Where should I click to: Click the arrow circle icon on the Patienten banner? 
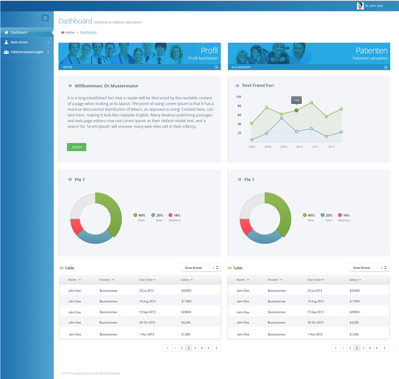point(386,67)
